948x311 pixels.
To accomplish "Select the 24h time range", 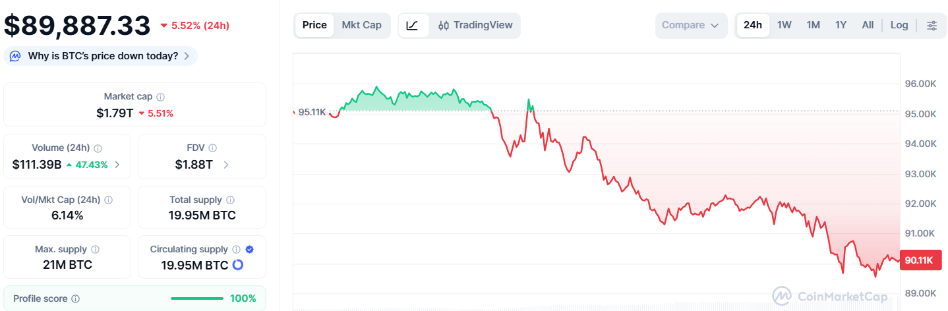I will [752, 26].
